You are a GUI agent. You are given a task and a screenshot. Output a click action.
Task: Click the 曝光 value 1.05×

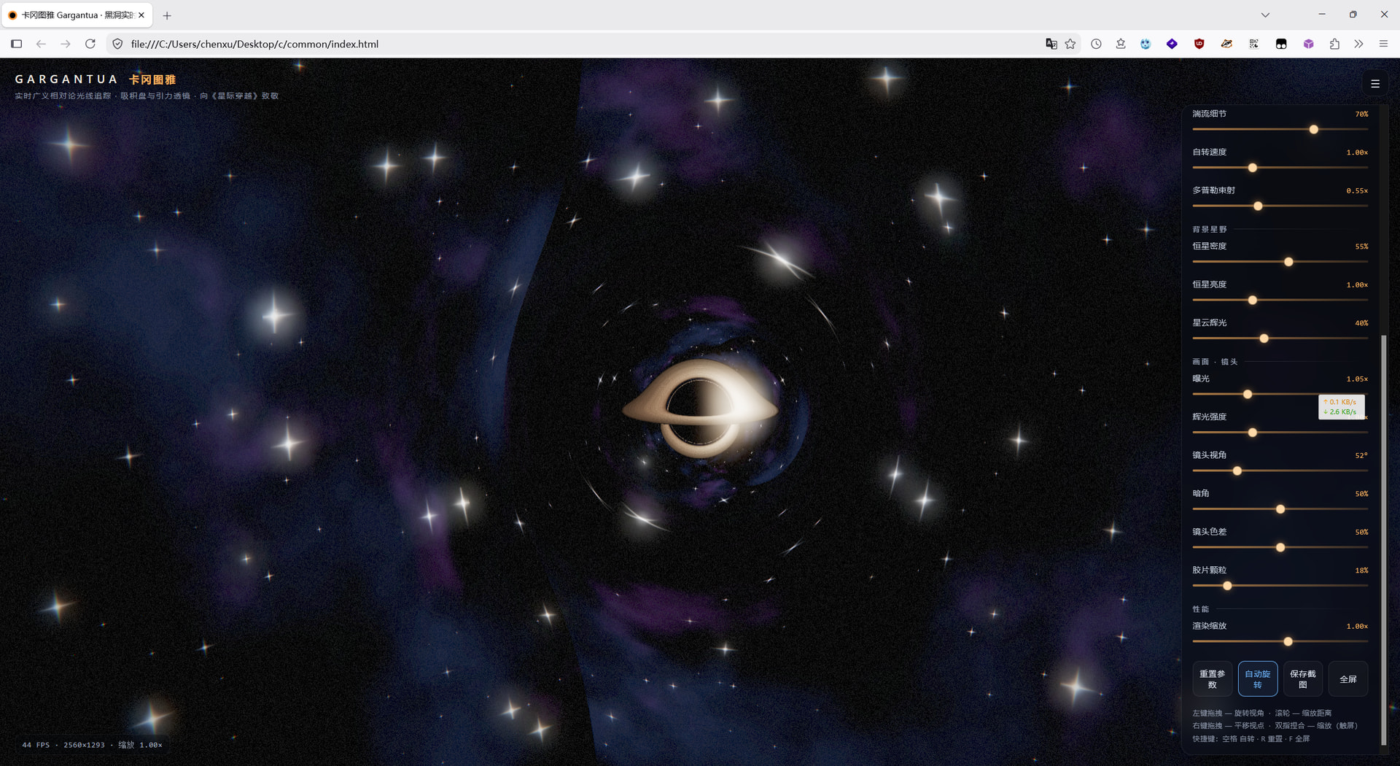click(1357, 379)
